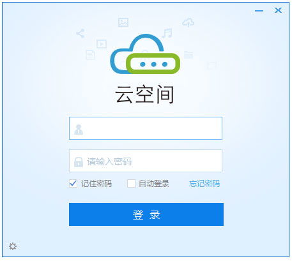Click the faded video play icon
This screenshot has height=261, width=292.
tap(102, 44)
